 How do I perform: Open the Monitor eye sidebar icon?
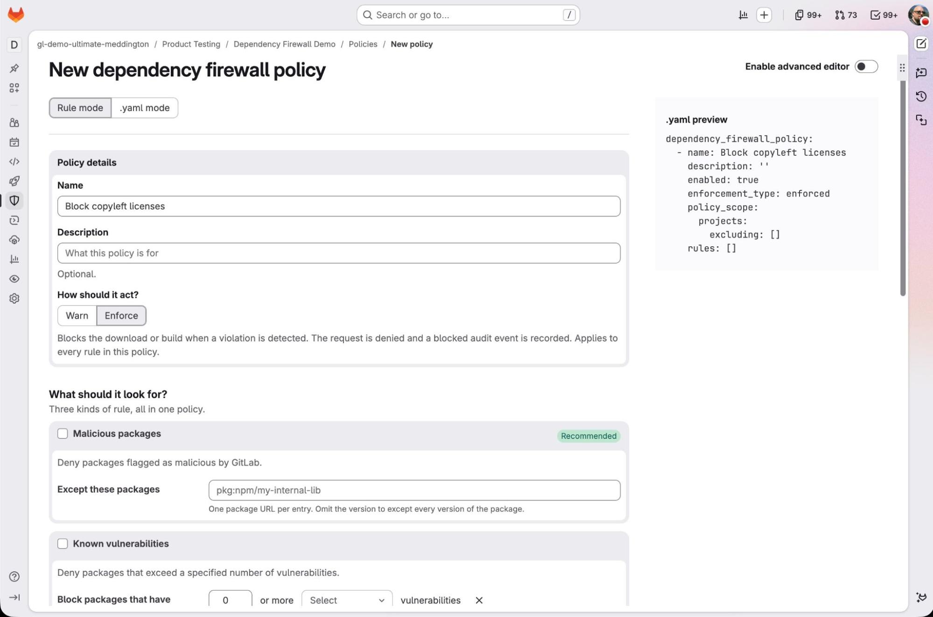click(14, 279)
